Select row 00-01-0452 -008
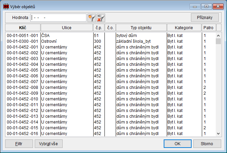227x153 pixels. click(23, 87)
